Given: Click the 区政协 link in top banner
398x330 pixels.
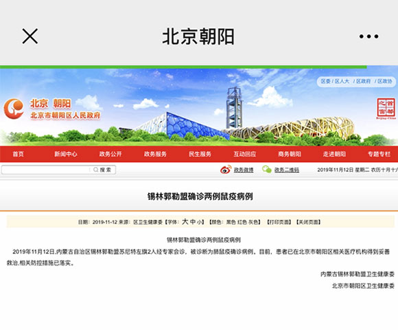Looking at the screenshot, I should pos(384,81).
